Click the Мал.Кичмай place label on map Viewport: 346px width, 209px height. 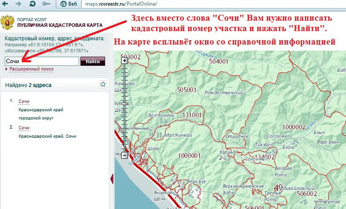(x=179, y=135)
